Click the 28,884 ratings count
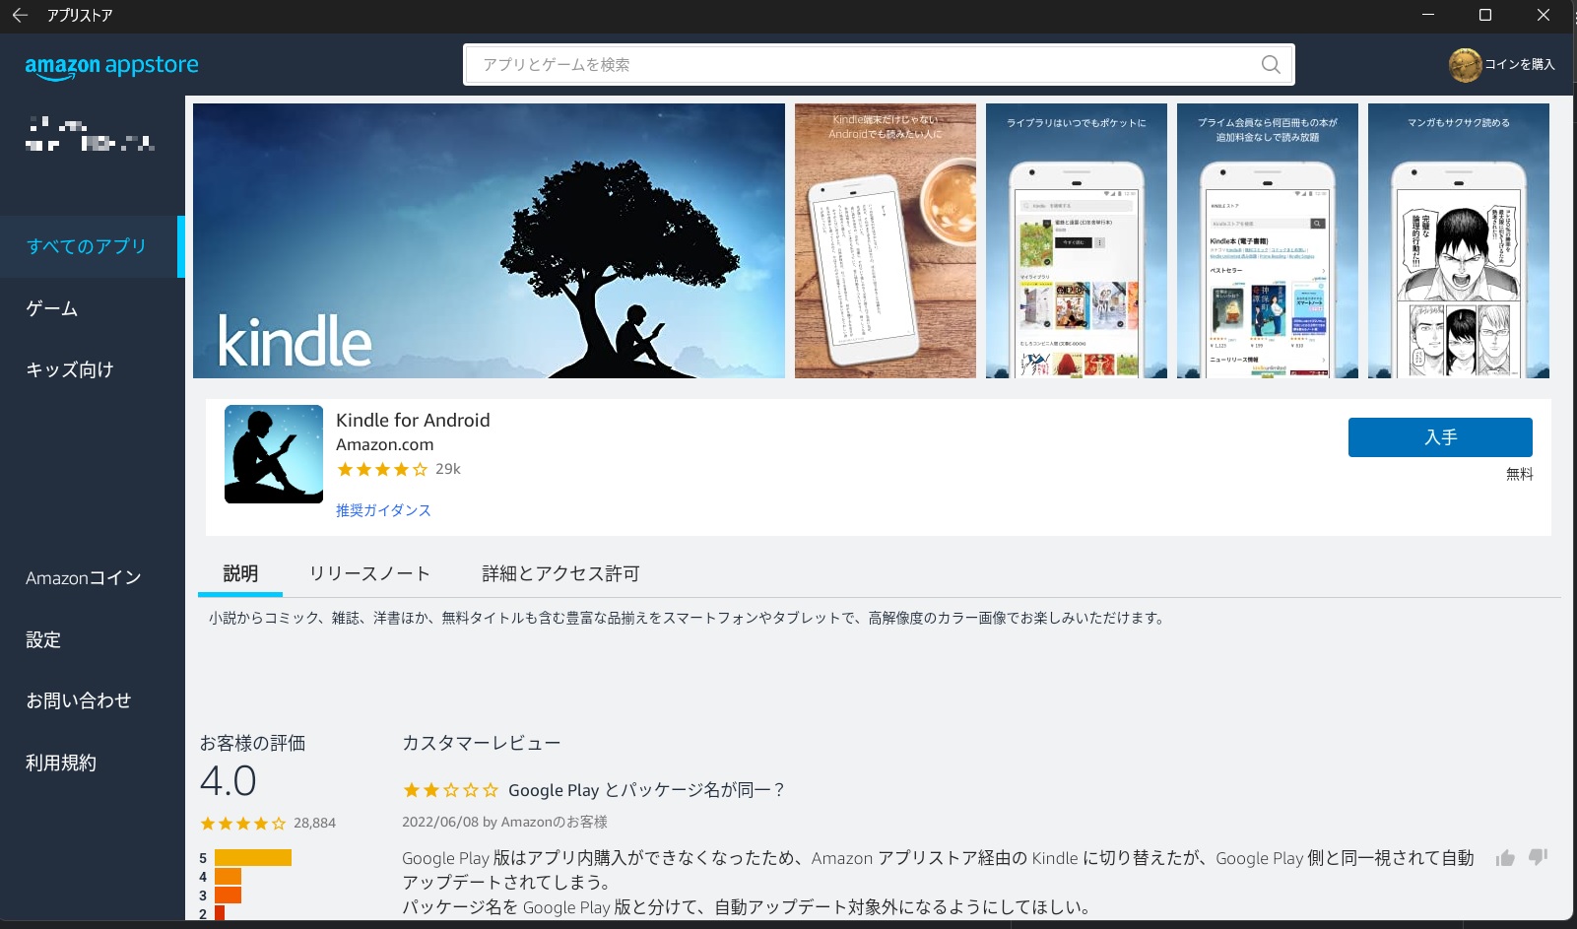 [x=314, y=823]
